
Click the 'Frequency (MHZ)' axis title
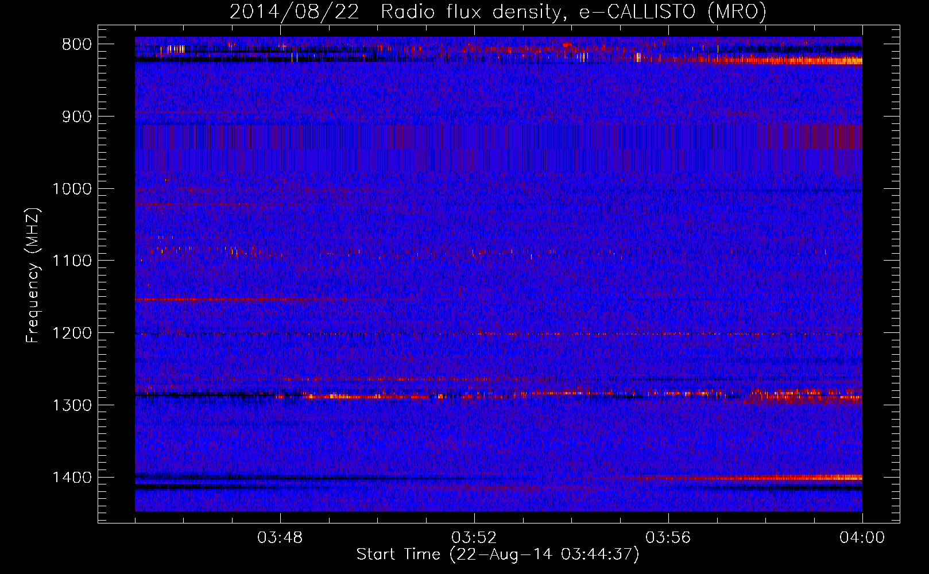[33, 276]
